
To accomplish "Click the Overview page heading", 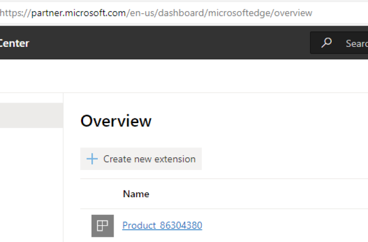I will pos(116,121).
